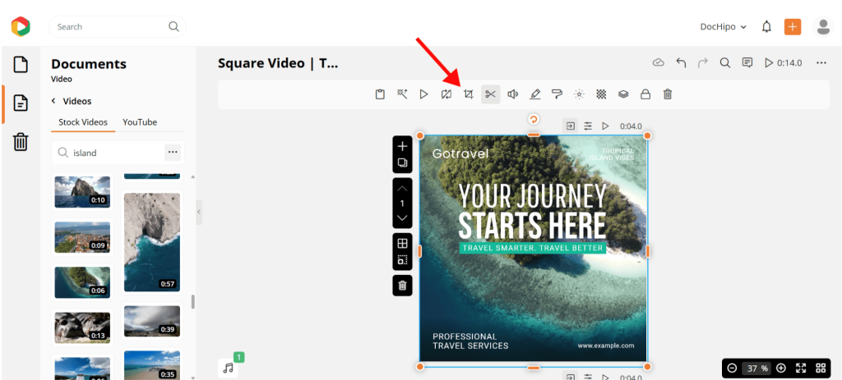Click the play icon in the edit toolbar
Screen dimensions: 842x380
coord(424,94)
